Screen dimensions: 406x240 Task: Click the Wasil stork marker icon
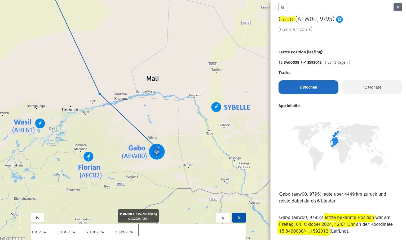40,123
